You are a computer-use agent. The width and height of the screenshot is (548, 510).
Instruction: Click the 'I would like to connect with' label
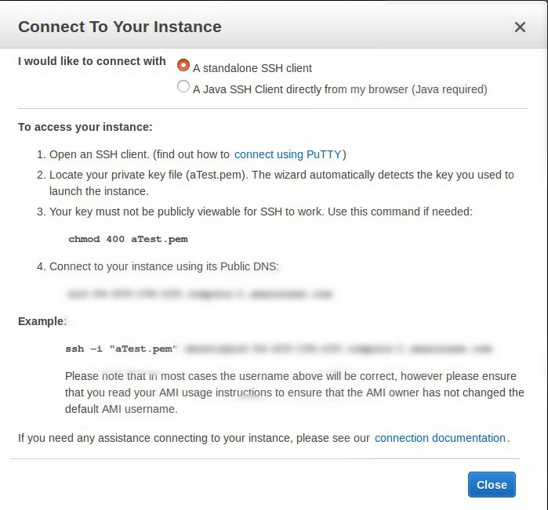click(92, 61)
